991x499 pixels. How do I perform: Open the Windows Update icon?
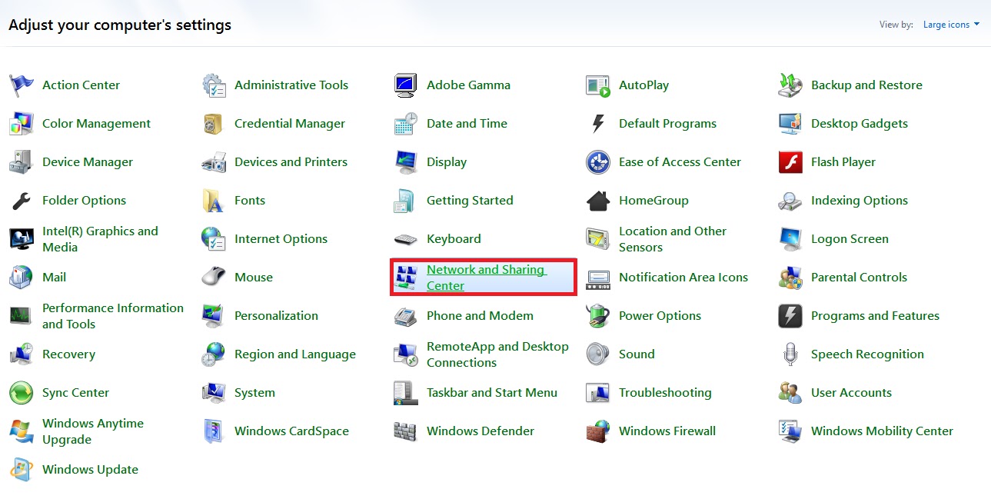(22, 470)
